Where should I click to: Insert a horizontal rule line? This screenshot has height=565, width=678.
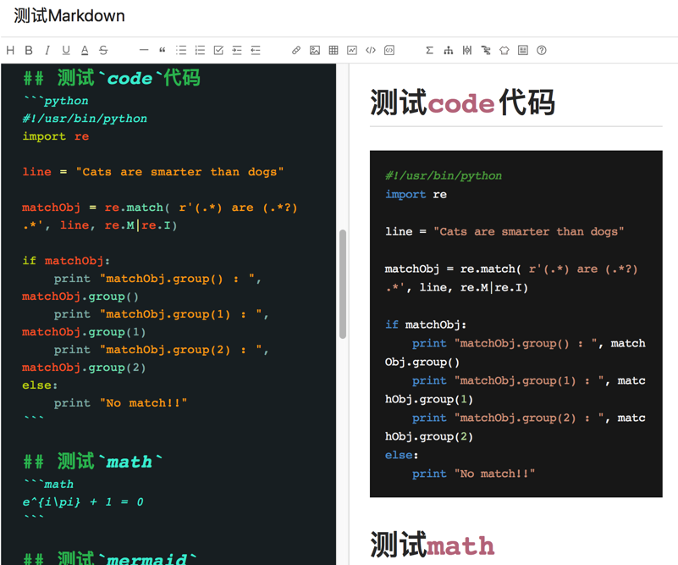[x=144, y=50]
